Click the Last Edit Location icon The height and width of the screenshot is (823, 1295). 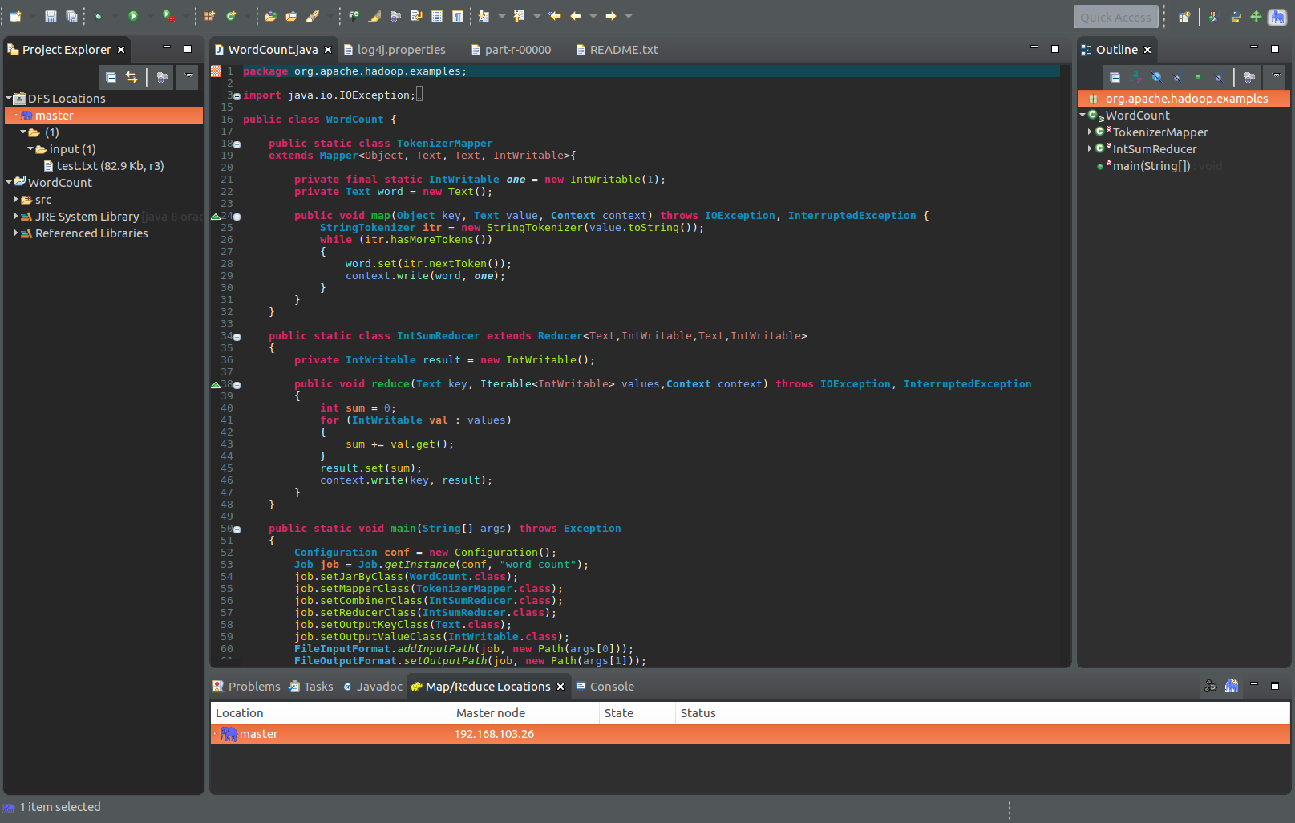click(x=554, y=16)
